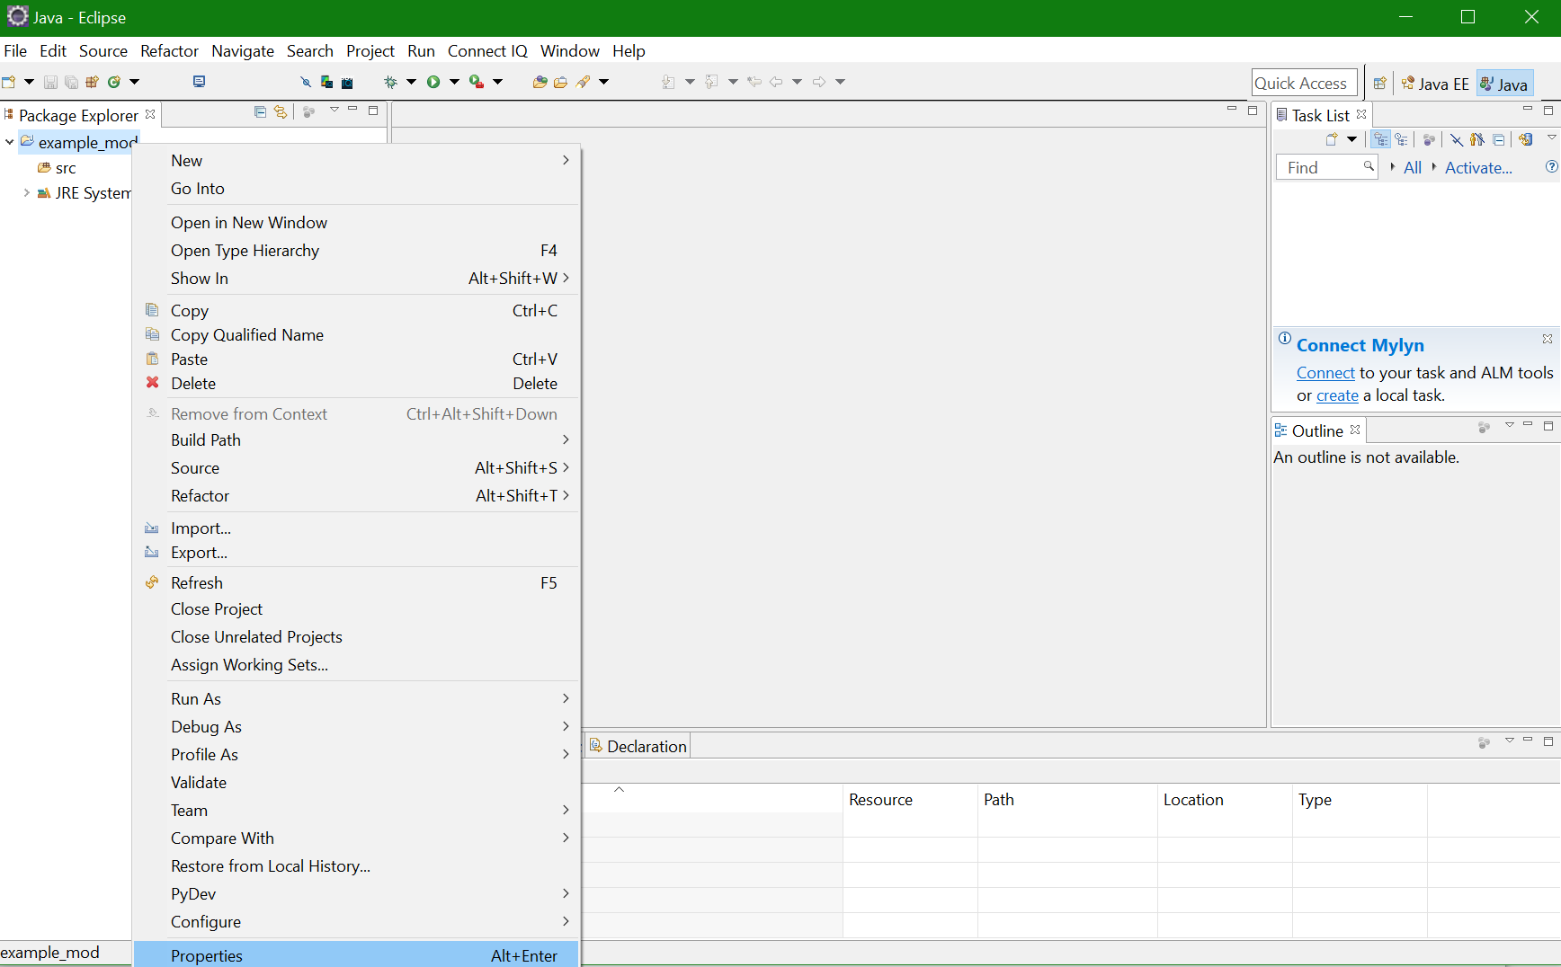
Task: Click the Collapse All icon in Package Explorer
Action: click(x=260, y=112)
